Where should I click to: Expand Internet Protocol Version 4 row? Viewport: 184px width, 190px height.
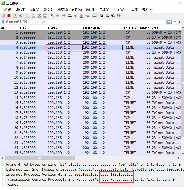pyautogui.click(x=3, y=174)
